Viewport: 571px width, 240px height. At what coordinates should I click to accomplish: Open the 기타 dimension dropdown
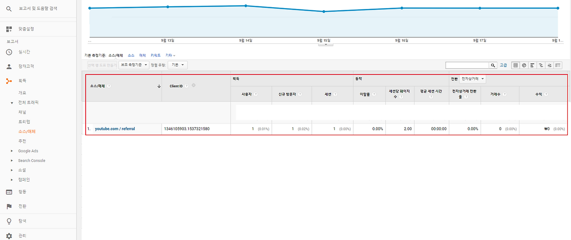170,55
